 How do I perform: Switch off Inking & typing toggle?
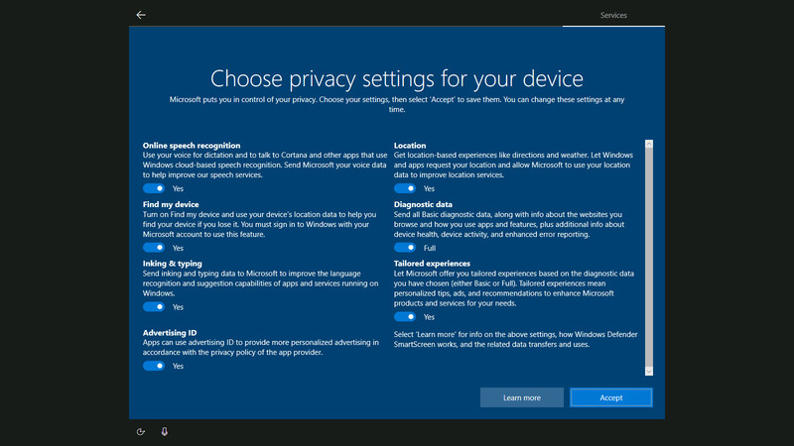click(154, 307)
